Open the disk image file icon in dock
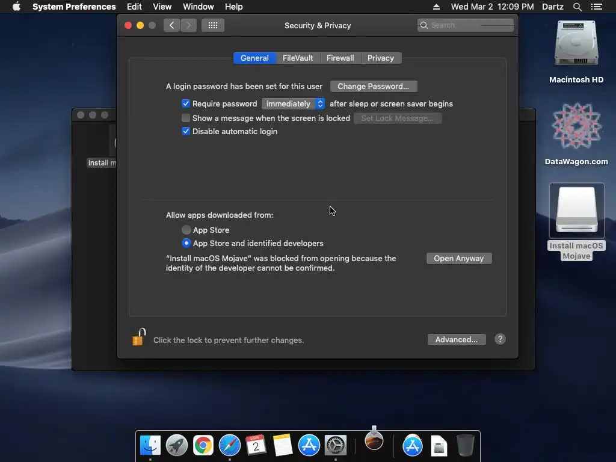This screenshot has width=616, height=462. [x=439, y=446]
